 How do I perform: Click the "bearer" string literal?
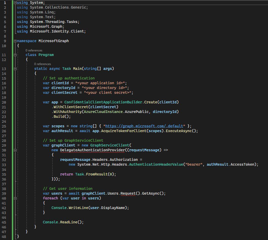[194, 164]
